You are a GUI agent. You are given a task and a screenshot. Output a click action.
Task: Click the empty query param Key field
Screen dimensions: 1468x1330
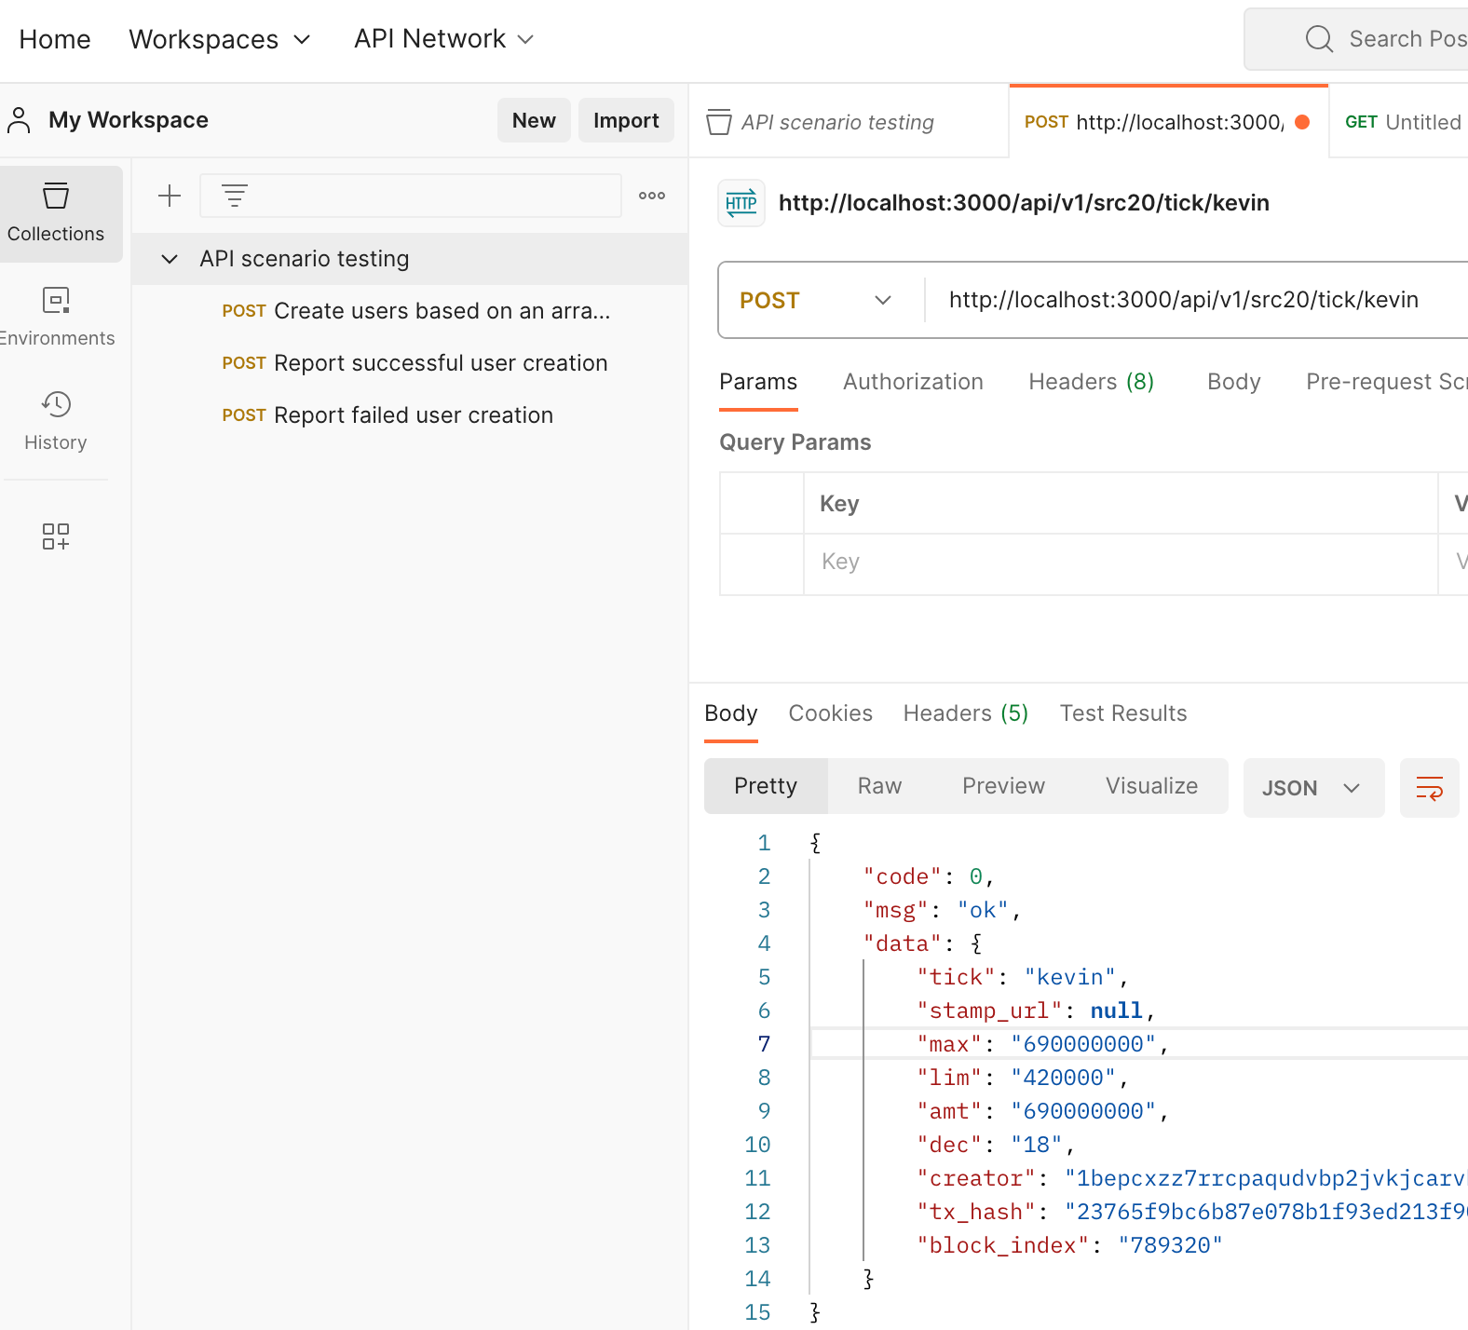point(1121,562)
